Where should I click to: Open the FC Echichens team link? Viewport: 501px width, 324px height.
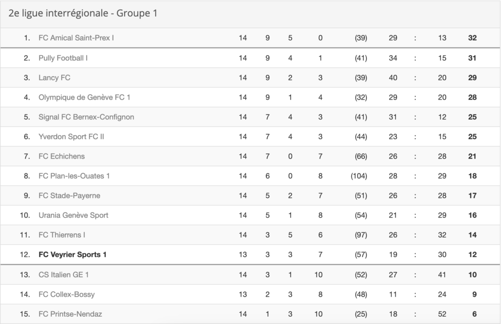click(x=62, y=157)
